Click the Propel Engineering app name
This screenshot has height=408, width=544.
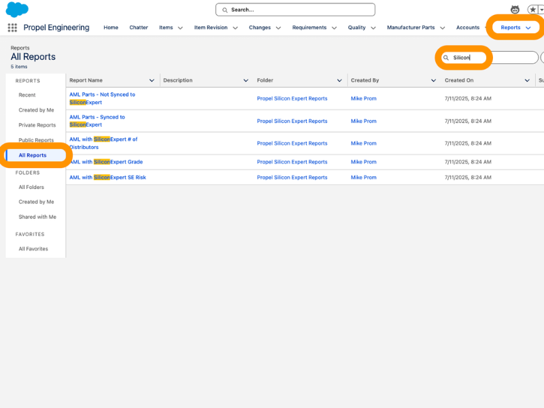pyautogui.click(x=56, y=27)
